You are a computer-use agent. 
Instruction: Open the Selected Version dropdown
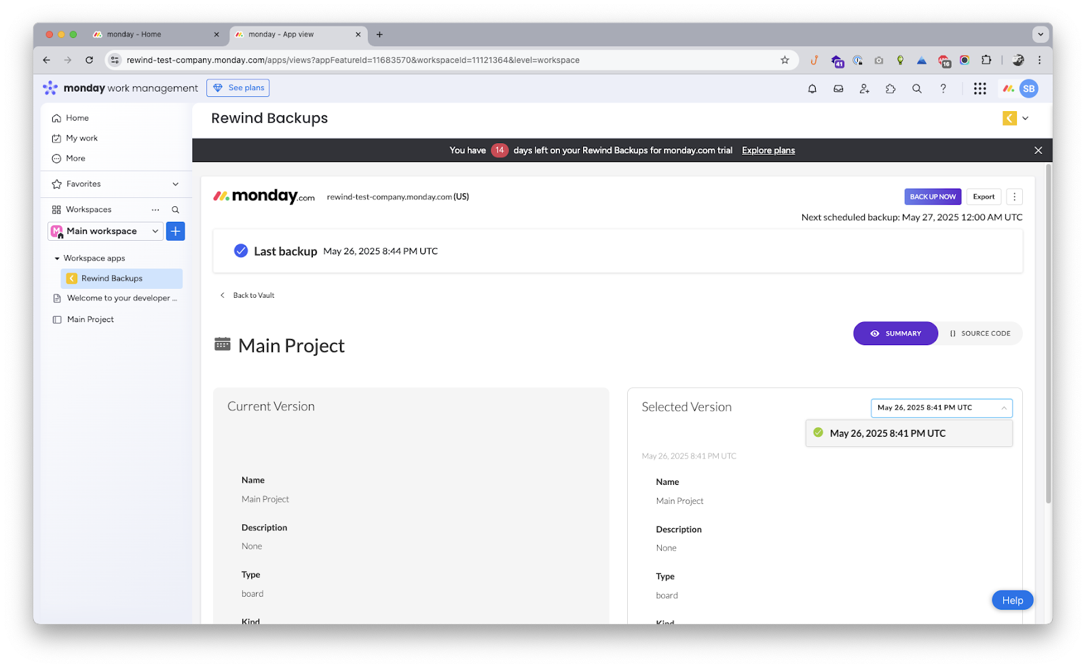(941, 408)
